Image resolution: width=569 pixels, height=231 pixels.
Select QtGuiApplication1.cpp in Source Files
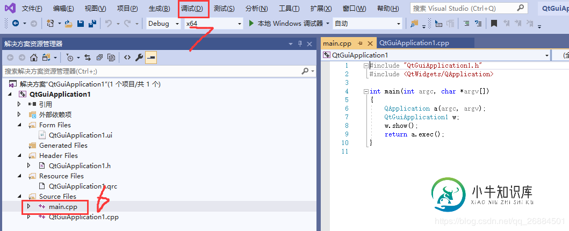pos(83,217)
